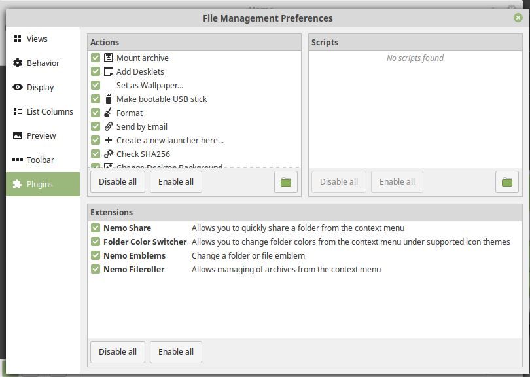Click the USB stick icon
This screenshot has height=377, width=530.
(109, 99)
